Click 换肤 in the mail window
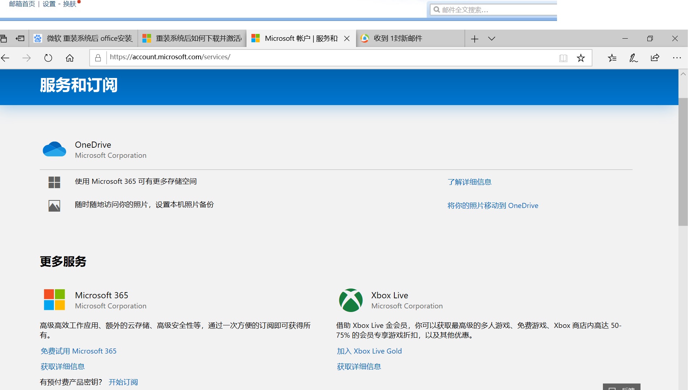Image resolution: width=694 pixels, height=390 pixels. tap(69, 4)
